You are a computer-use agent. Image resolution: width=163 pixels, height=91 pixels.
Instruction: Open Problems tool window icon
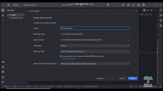(x=3, y=67)
